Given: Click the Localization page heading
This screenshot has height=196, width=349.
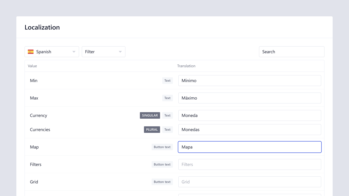Looking at the screenshot, I should (42, 27).
